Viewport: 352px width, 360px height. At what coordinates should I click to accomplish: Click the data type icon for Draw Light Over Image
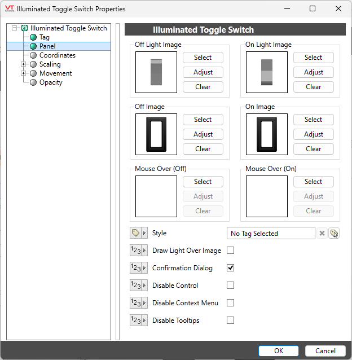pyautogui.click(x=135, y=251)
